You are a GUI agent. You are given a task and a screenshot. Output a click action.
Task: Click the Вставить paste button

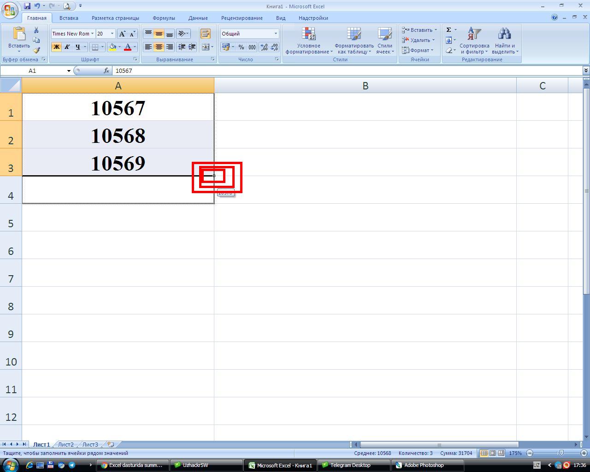[x=19, y=39]
